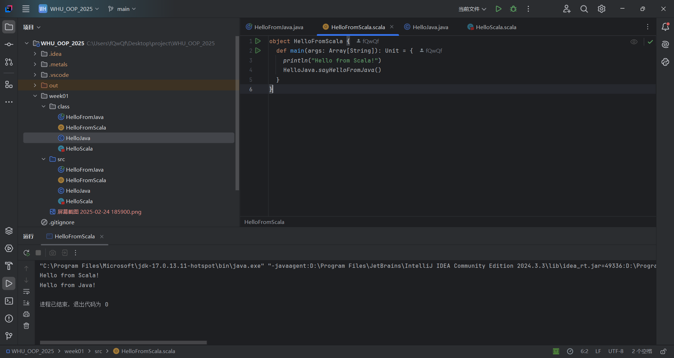The width and height of the screenshot is (674, 358).
Task: Clear all console output trash icon
Action: (26, 326)
